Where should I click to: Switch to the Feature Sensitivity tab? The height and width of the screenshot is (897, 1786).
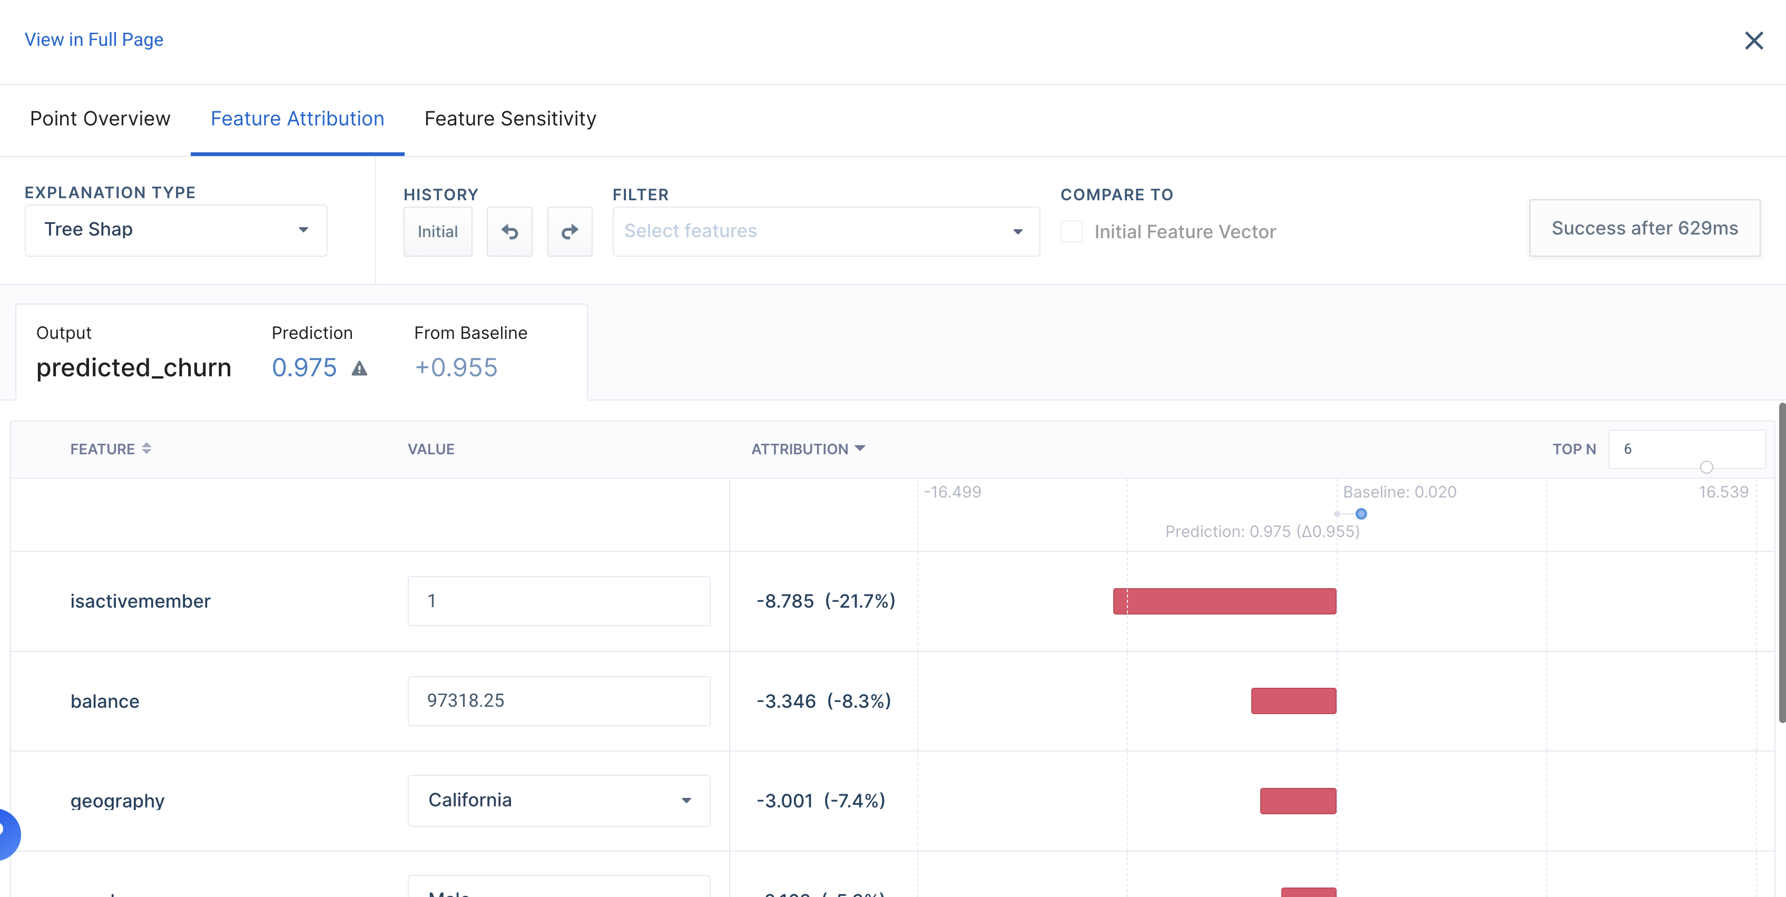coord(509,119)
